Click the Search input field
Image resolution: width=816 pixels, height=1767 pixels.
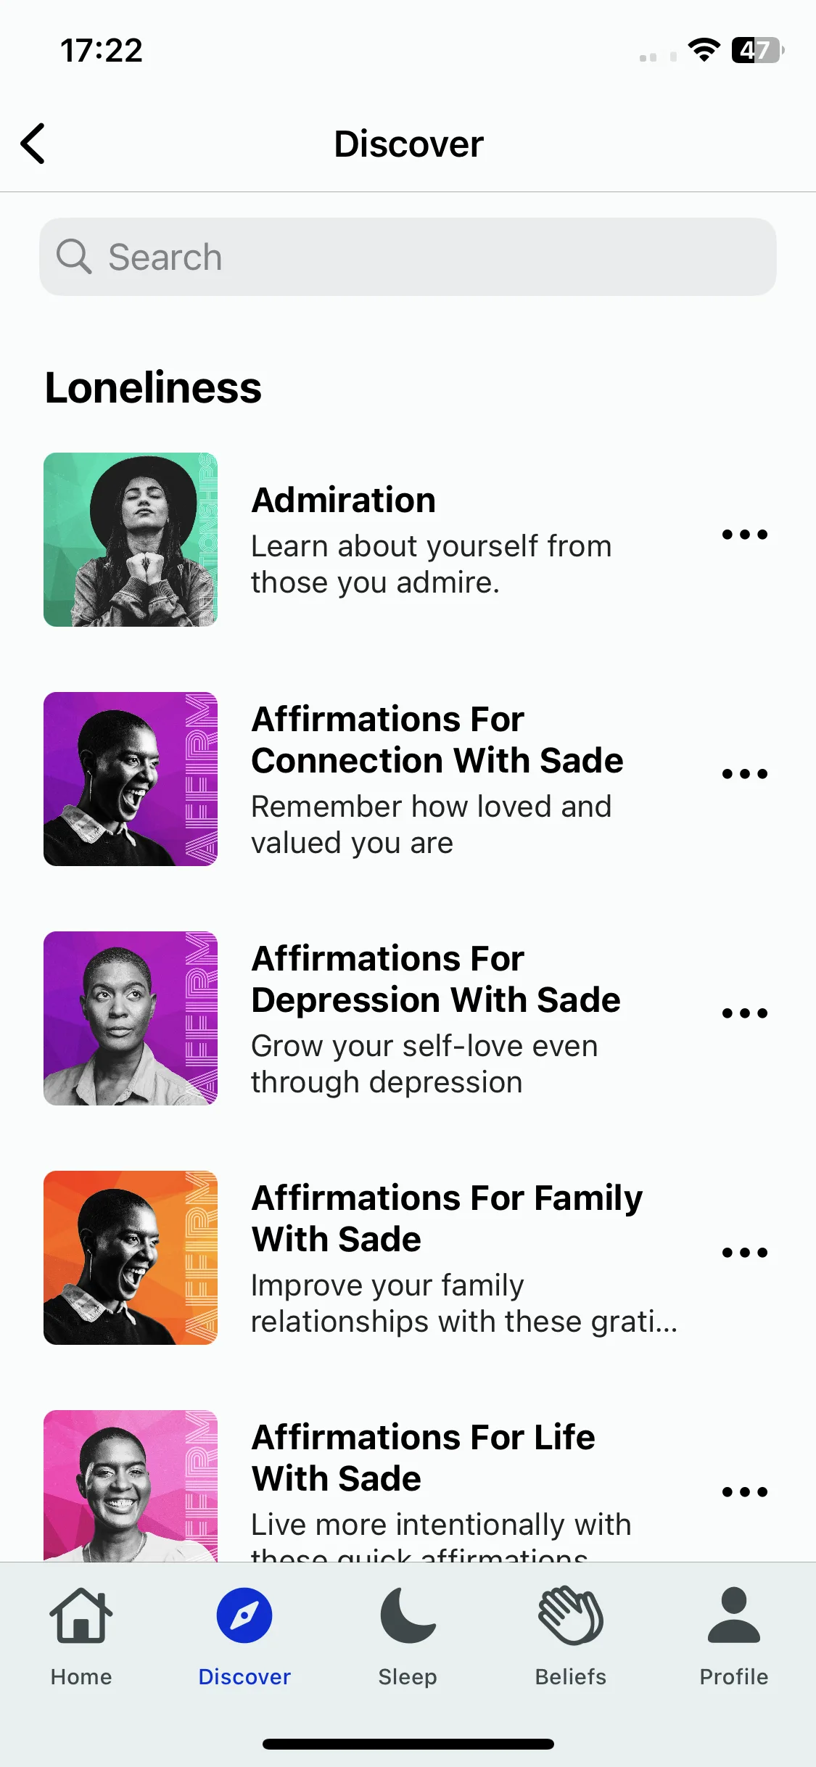tap(408, 257)
